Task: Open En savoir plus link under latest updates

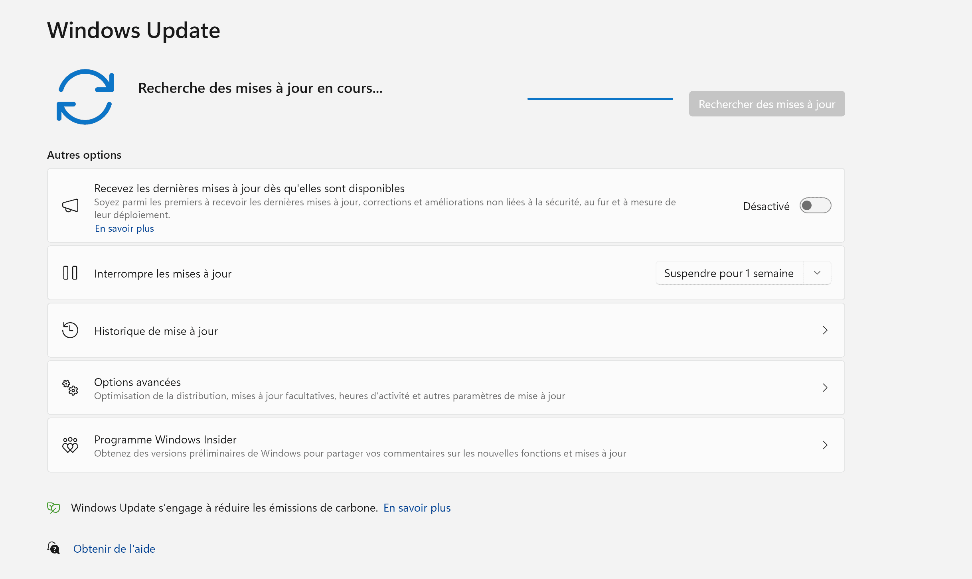Action: point(124,228)
